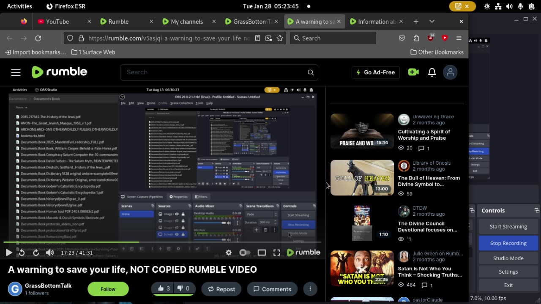Bookmark this page with the star
Viewport: 541px width, 304px height.
click(x=280, y=38)
